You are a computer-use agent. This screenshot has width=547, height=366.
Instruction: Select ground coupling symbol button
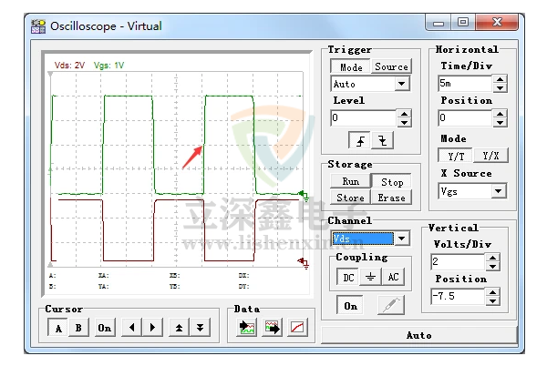pyautogui.click(x=369, y=278)
